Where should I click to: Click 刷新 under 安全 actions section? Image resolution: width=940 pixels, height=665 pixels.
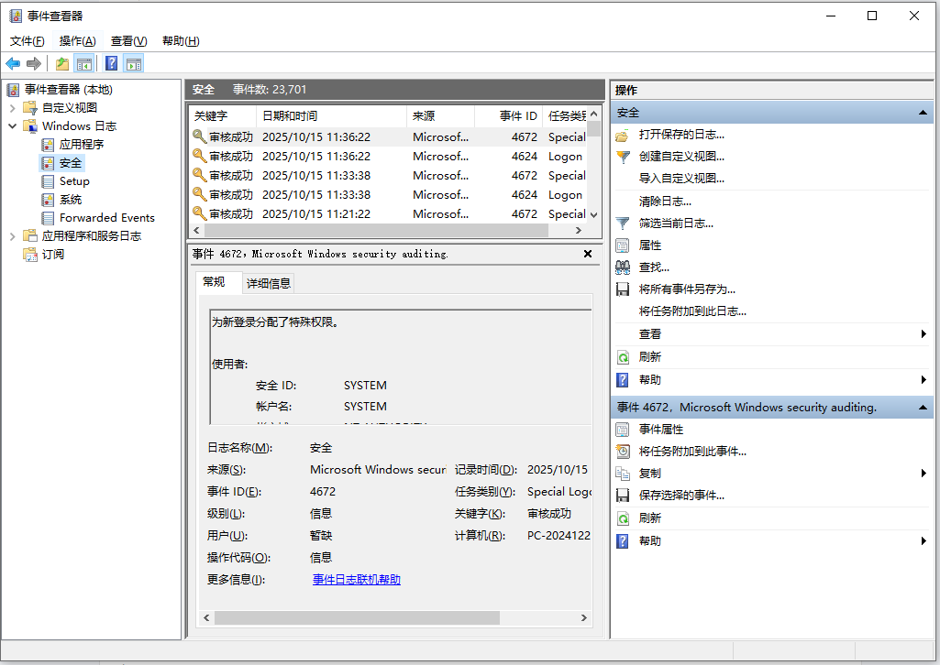(650, 356)
